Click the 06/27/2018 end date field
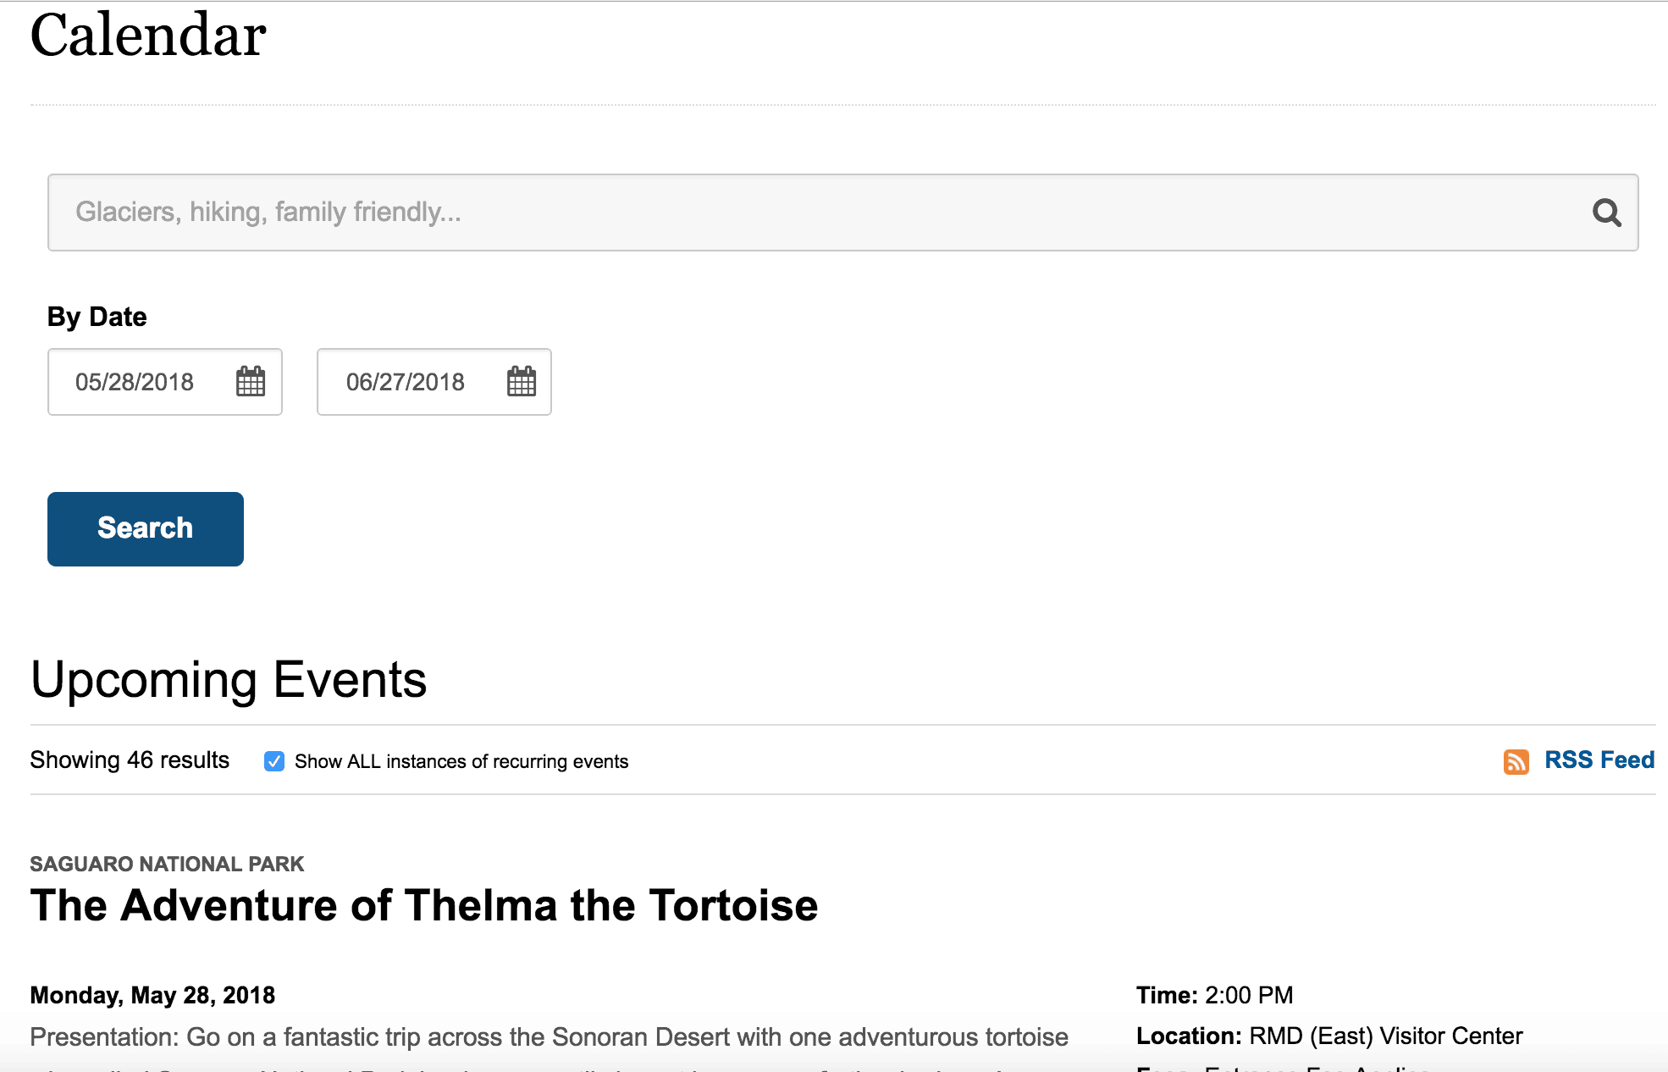Image resolution: width=1668 pixels, height=1072 pixels. coord(434,382)
